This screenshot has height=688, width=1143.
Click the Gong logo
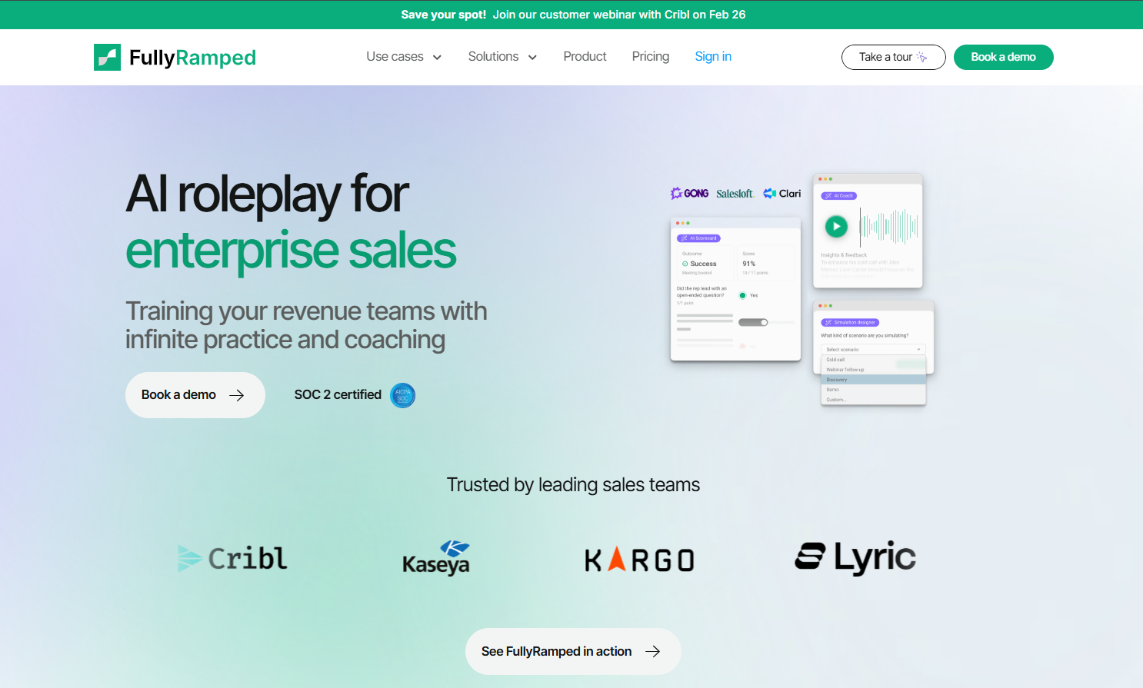pyautogui.click(x=689, y=194)
